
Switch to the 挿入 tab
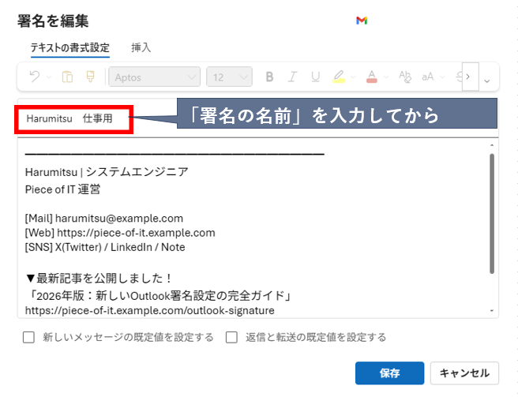point(141,48)
